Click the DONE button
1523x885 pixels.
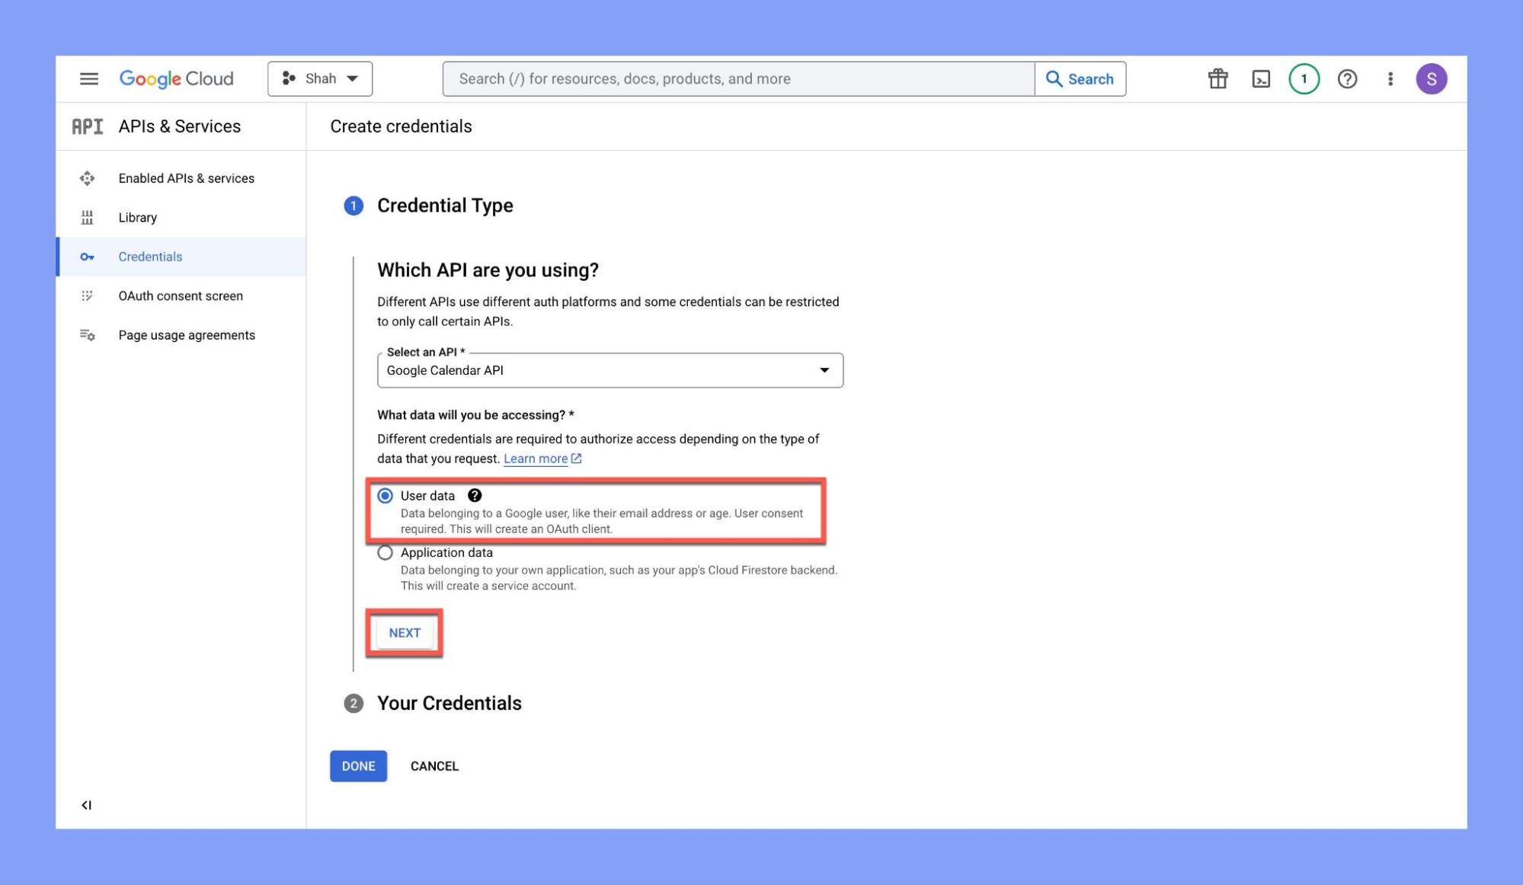click(x=358, y=766)
